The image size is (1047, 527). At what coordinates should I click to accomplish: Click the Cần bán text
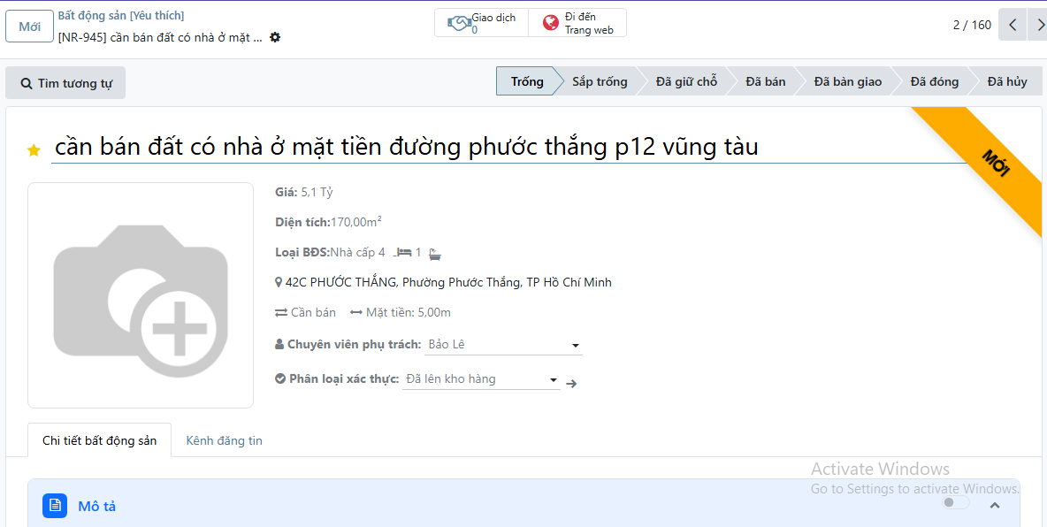(x=313, y=313)
